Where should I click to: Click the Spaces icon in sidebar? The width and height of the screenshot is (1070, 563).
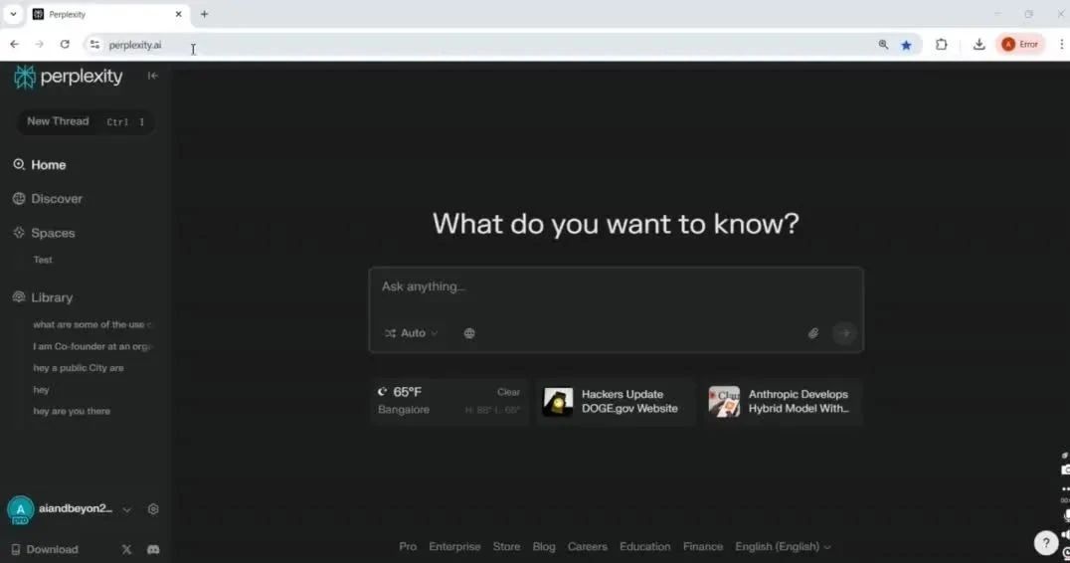coord(19,233)
